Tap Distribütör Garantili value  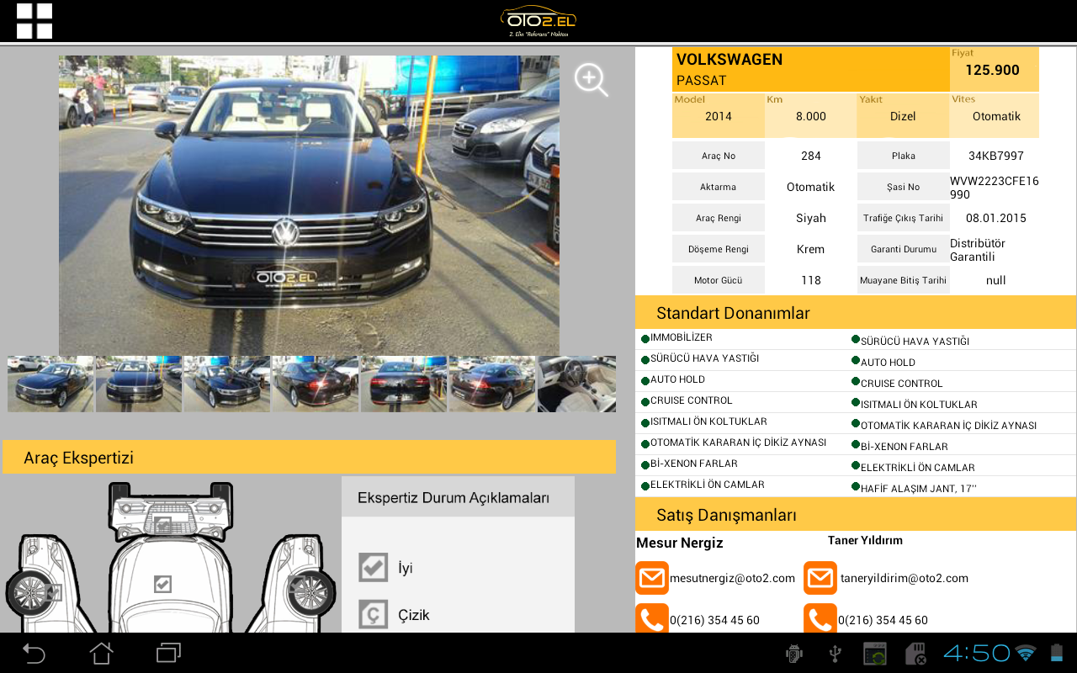[x=978, y=249]
